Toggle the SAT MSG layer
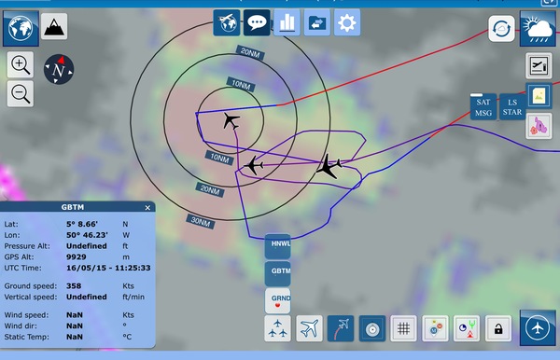 (x=483, y=106)
